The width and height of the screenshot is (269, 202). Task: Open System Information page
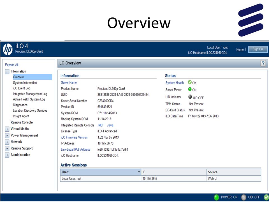(x=25, y=82)
